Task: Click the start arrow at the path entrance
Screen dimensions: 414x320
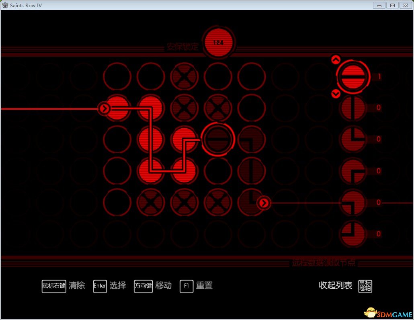Action: tap(105, 108)
